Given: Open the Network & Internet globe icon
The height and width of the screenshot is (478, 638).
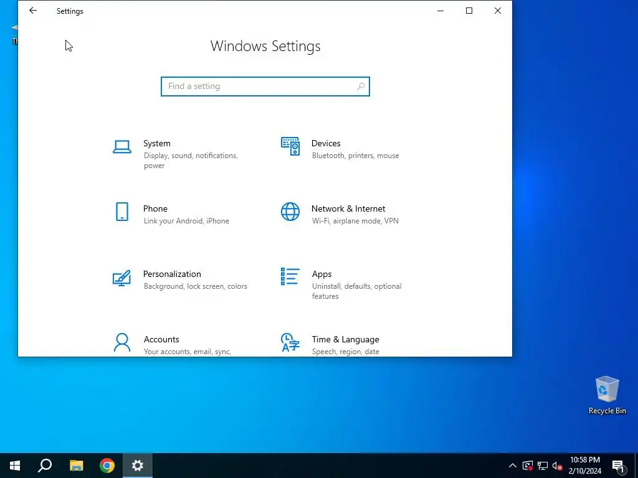Looking at the screenshot, I should [290, 212].
